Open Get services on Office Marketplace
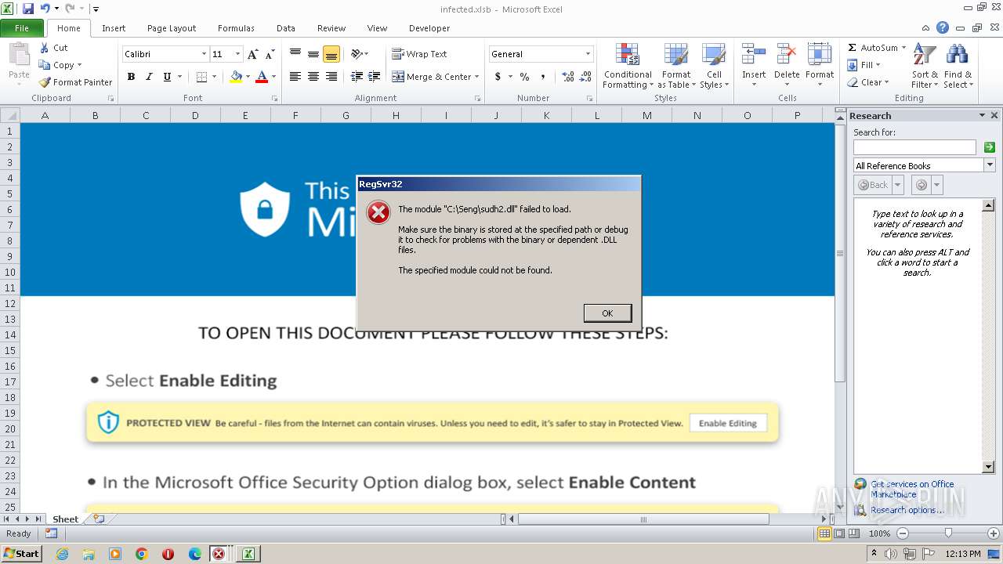Viewport: 1003px width, 564px height. coord(912,490)
